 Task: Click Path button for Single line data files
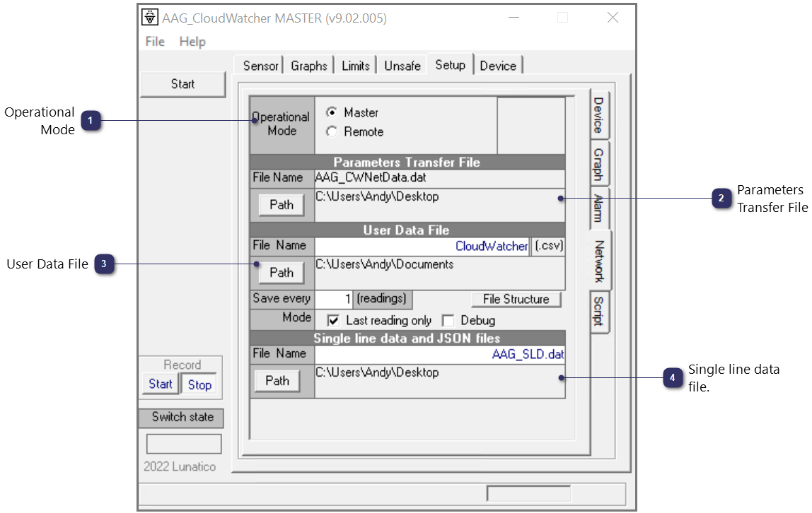point(277,381)
